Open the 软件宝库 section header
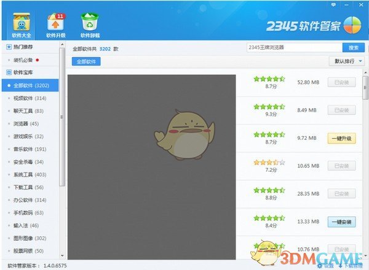 30,72
